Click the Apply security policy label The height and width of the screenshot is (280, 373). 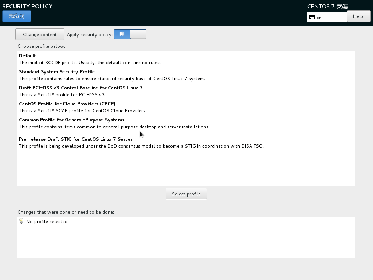[90, 35]
